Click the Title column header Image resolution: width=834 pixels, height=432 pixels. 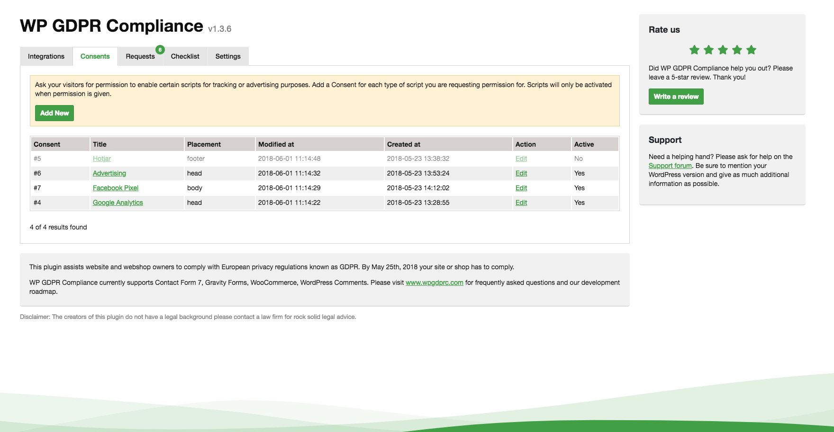point(137,144)
